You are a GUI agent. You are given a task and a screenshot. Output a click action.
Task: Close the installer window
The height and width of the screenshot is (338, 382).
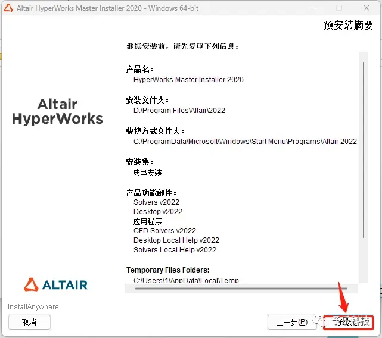tap(367, 8)
